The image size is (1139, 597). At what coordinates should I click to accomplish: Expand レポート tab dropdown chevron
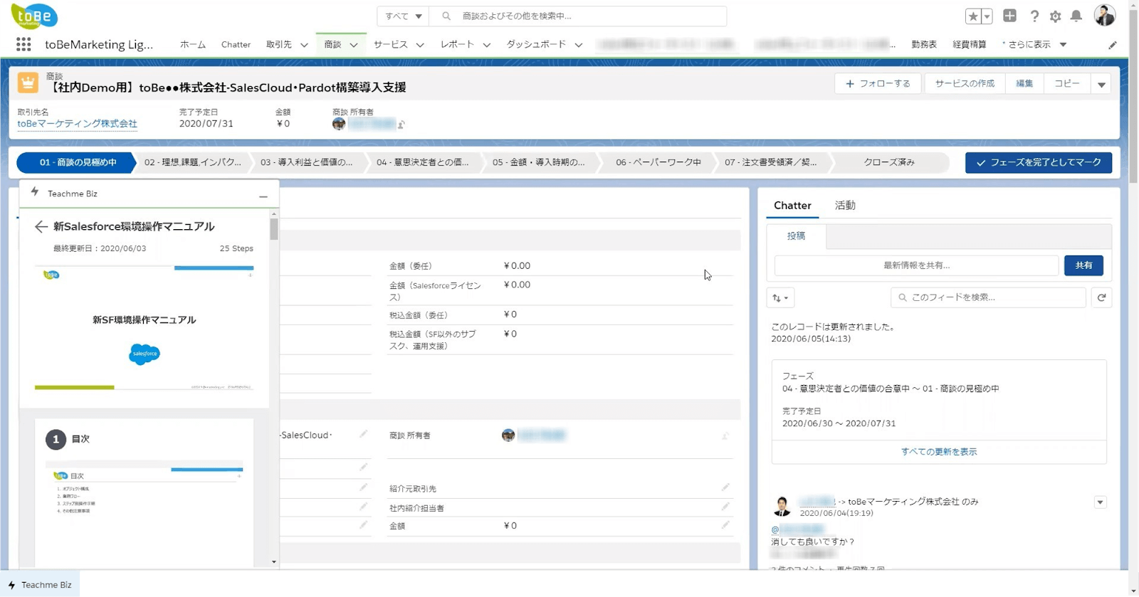[487, 45]
